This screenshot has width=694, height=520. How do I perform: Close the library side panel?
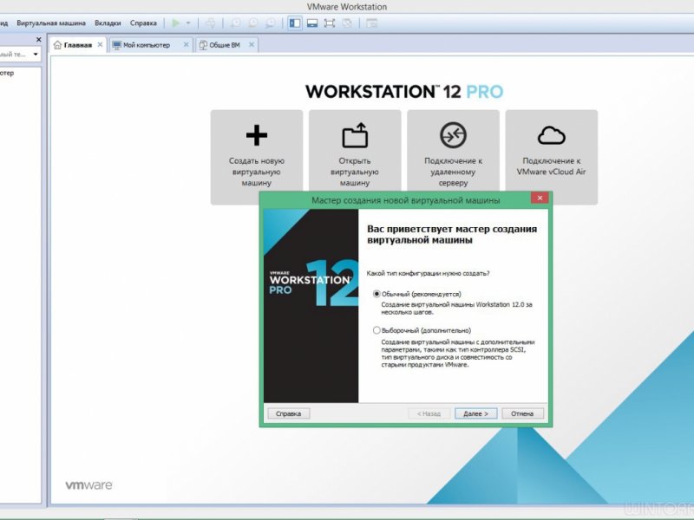click(38, 40)
